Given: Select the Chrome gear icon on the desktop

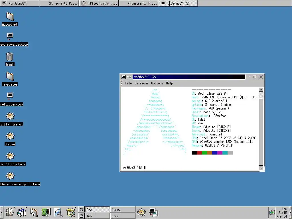Looking at the screenshot, I should [x=10, y=139].
